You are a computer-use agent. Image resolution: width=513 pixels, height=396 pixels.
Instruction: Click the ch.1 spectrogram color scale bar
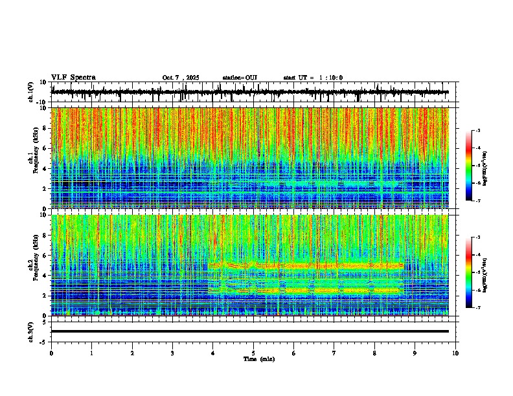coord(469,166)
